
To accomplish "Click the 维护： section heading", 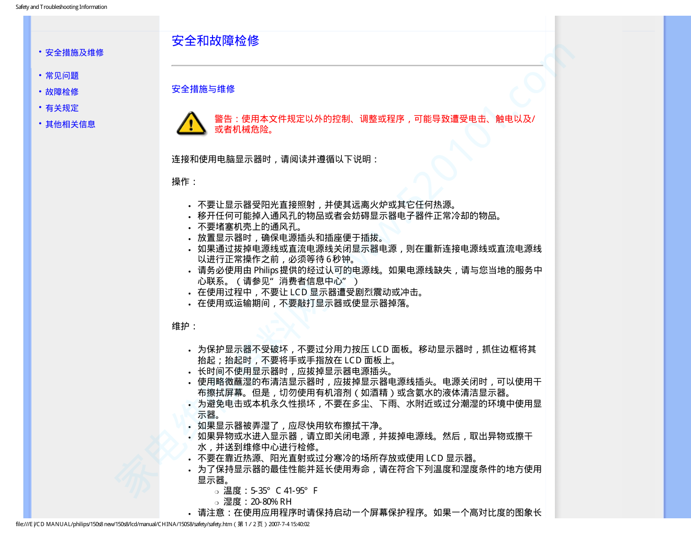I will tap(185, 326).
